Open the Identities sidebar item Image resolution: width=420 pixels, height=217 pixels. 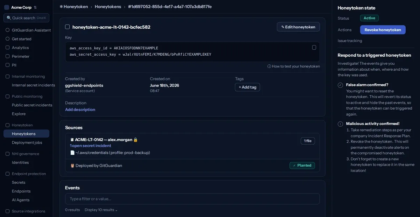26,162
